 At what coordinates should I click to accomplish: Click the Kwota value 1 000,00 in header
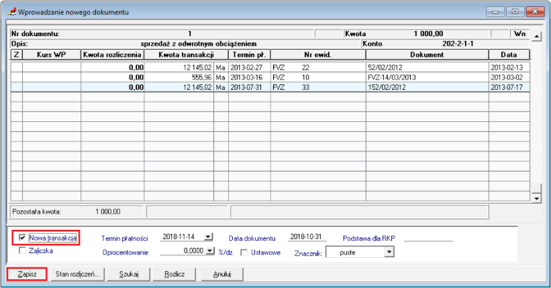[428, 33]
